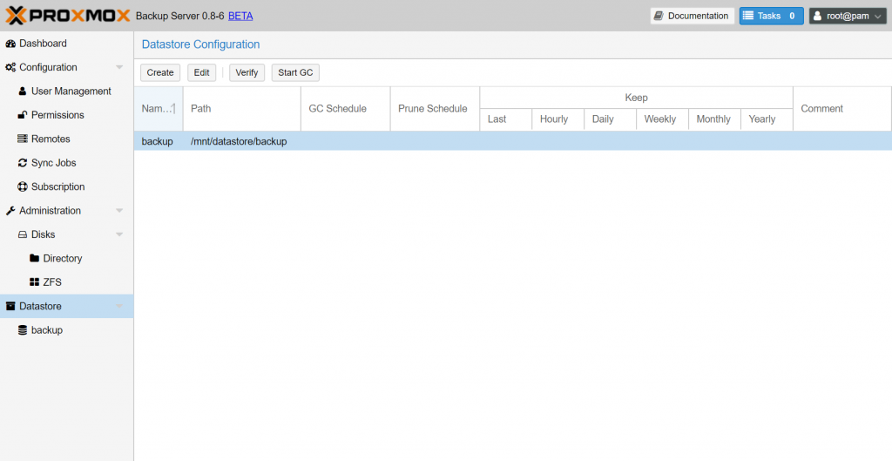Collapse the Administration section arrow
The image size is (892, 461).
(119, 211)
